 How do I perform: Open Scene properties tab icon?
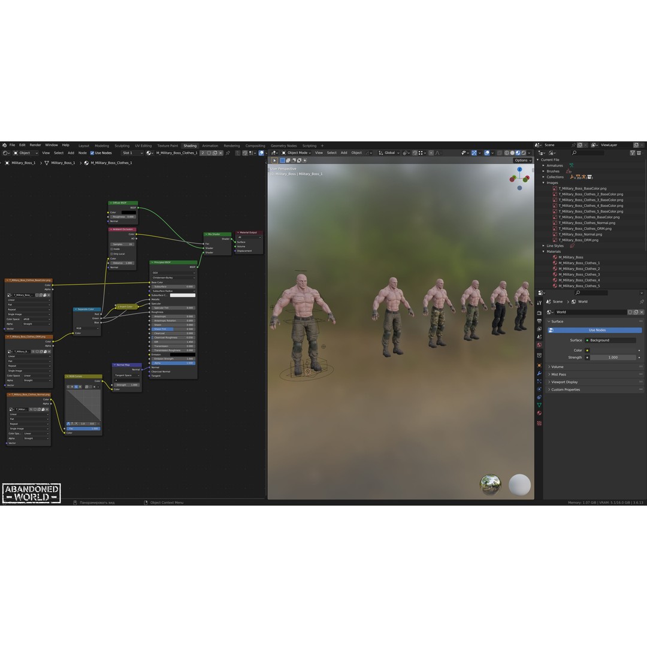point(539,337)
